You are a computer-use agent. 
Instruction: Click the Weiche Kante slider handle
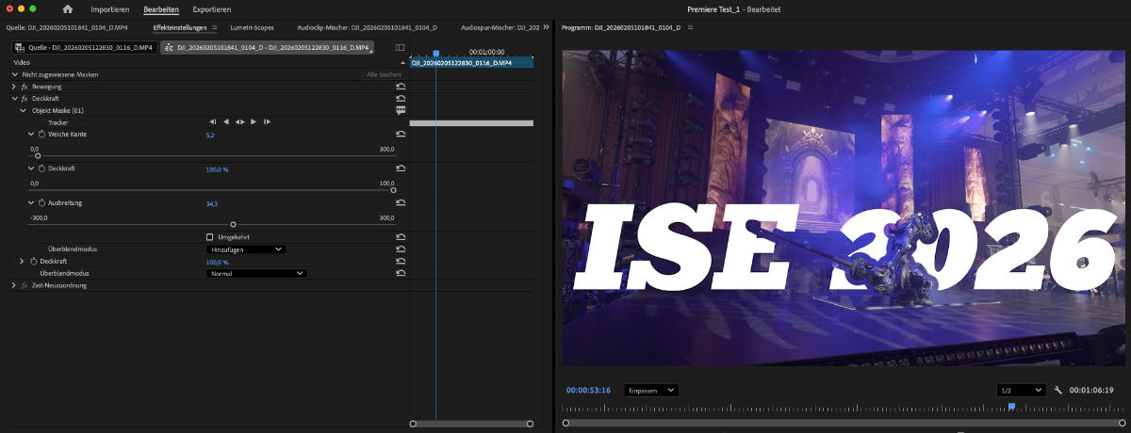click(38, 155)
